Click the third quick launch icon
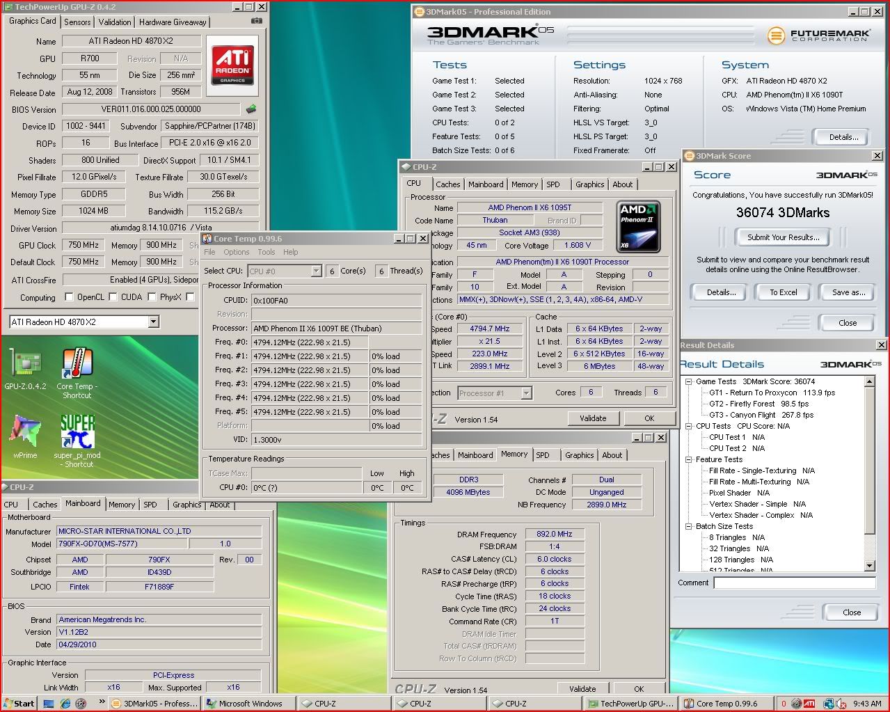This screenshot has height=712, width=890. (x=81, y=704)
